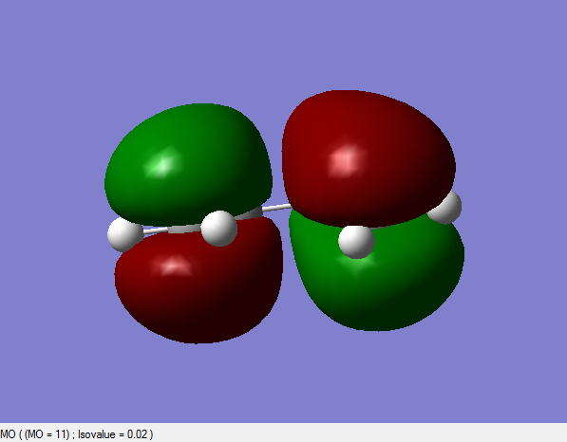Pick the leftmost white hydrogen atom
The width and height of the screenshot is (567, 442).
[125, 234]
